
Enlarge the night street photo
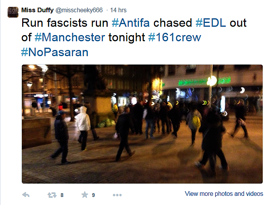point(142,124)
